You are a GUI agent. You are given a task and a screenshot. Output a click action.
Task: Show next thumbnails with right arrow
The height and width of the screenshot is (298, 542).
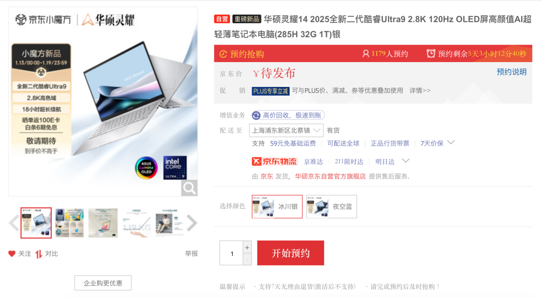[192, 223]
